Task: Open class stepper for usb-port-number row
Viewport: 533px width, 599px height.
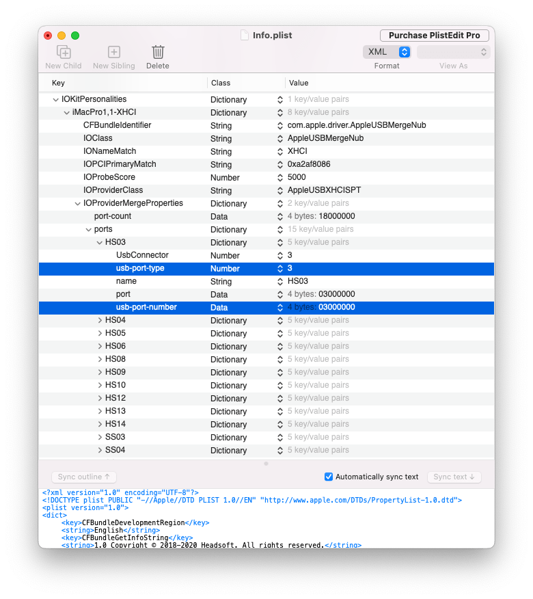Action: pos(280,307)
